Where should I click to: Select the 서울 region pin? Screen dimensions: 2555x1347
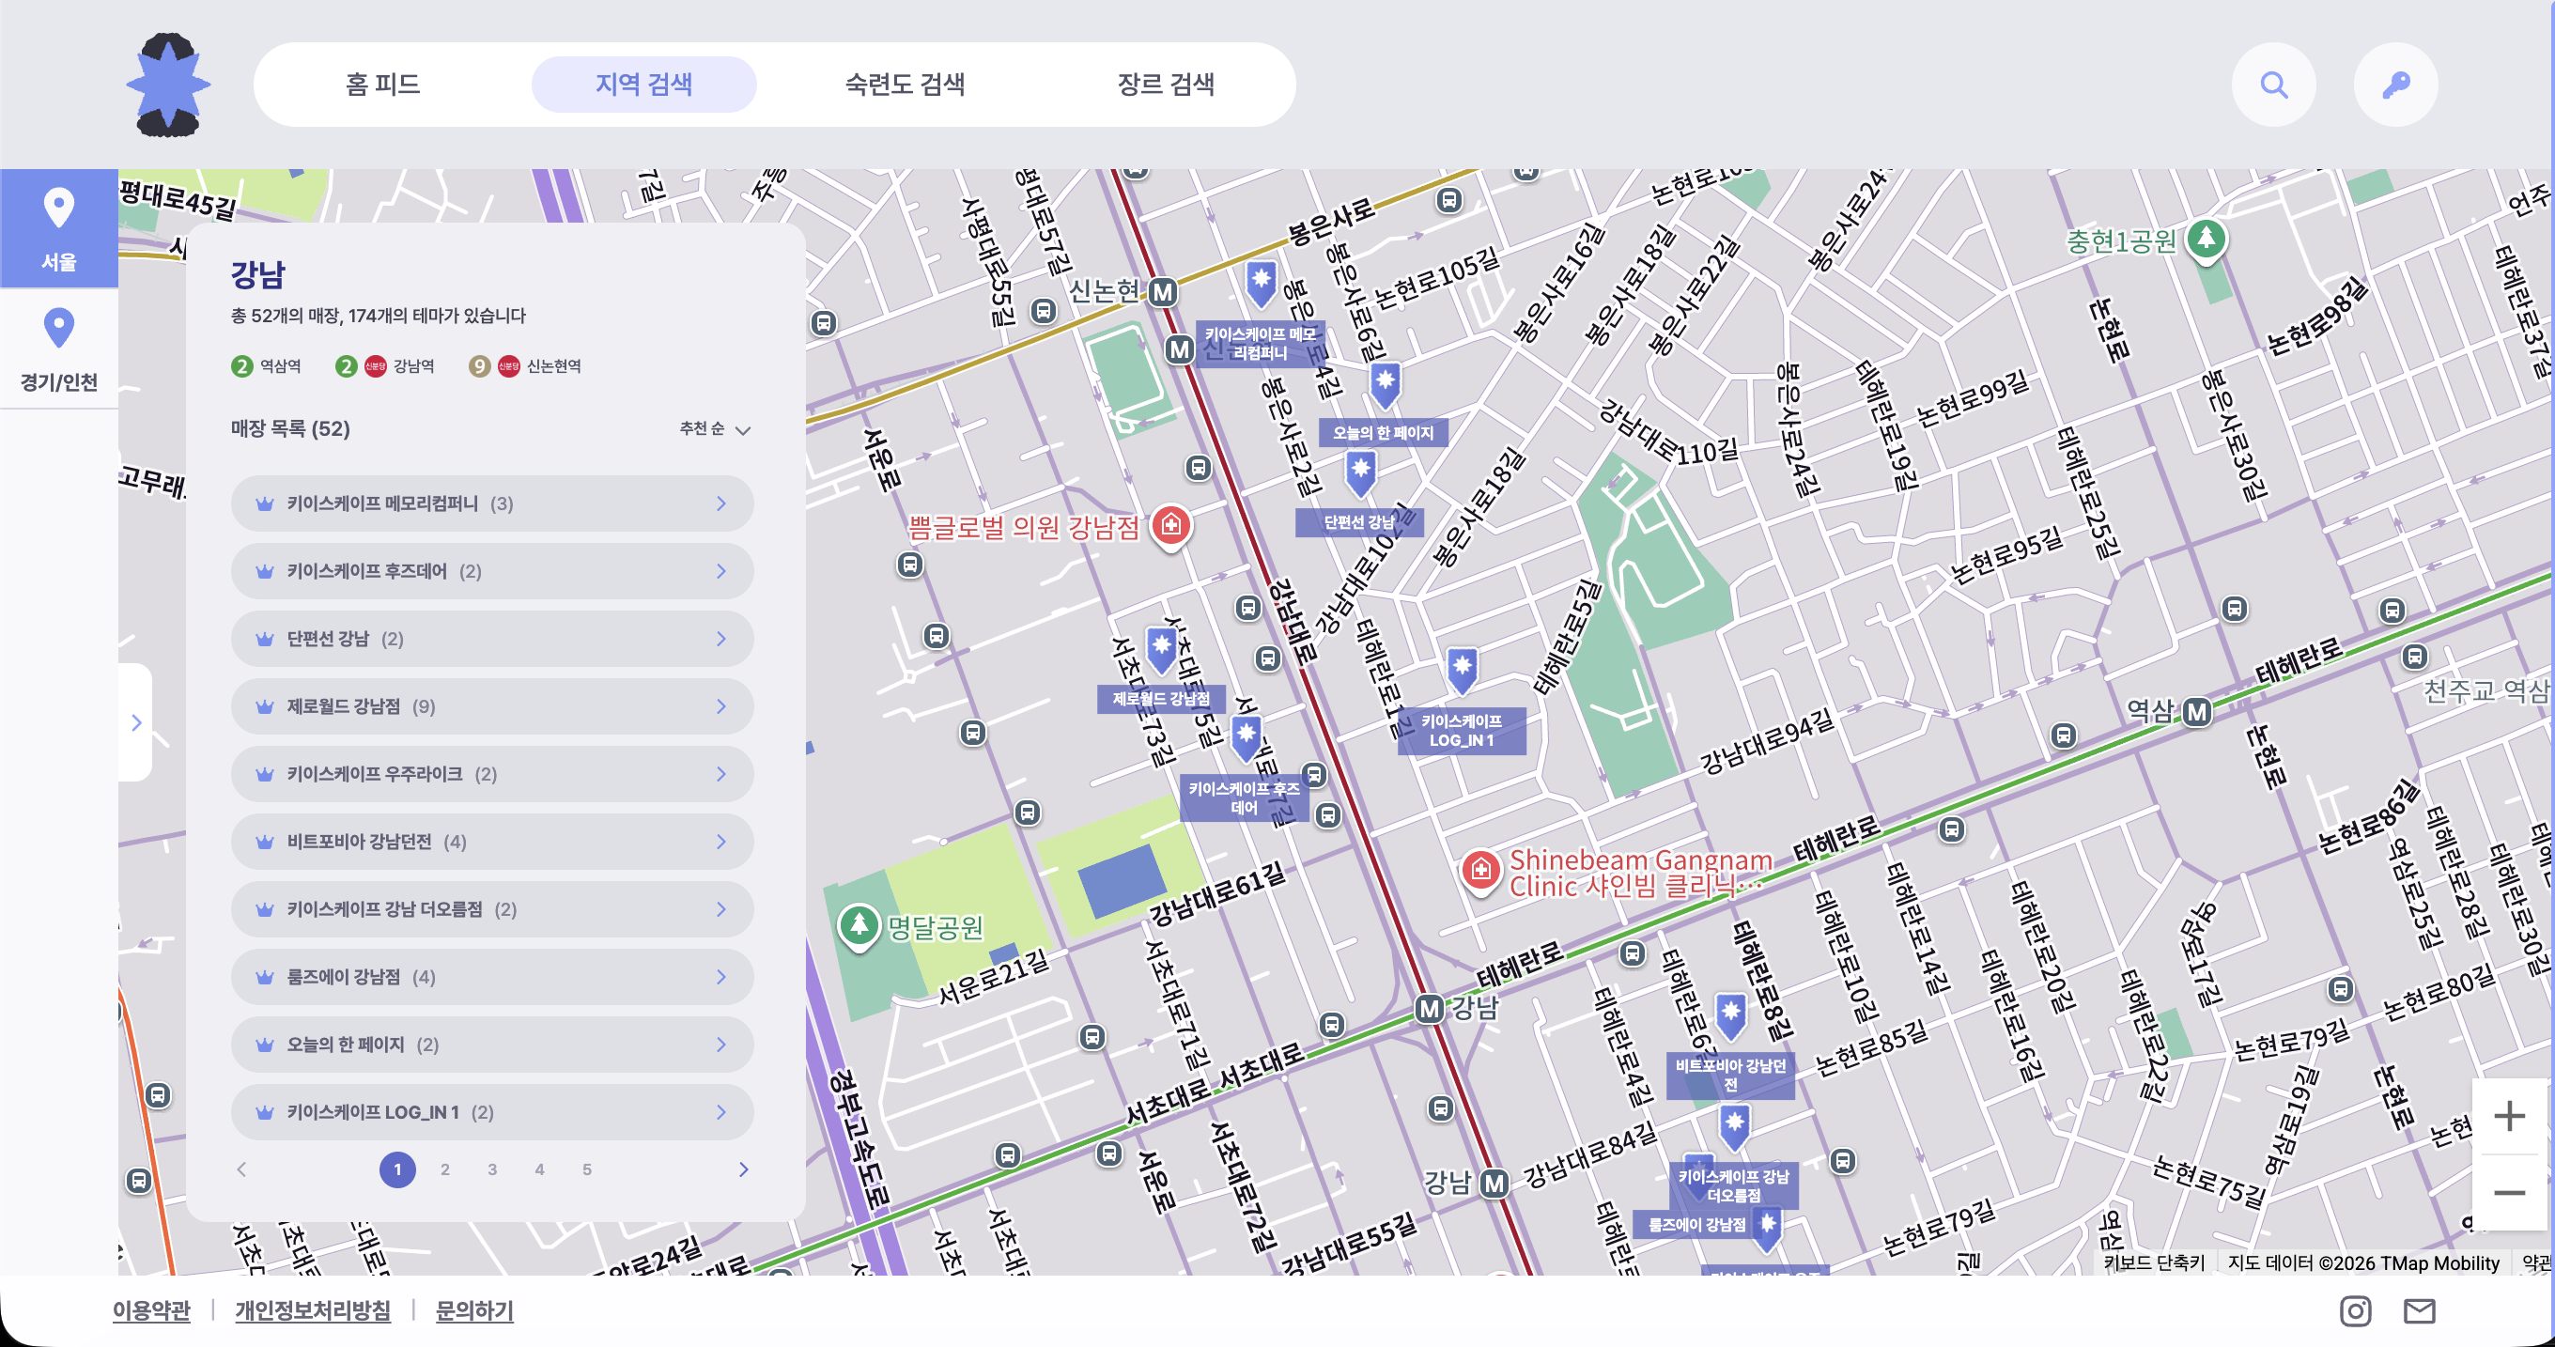click(58, 228)
